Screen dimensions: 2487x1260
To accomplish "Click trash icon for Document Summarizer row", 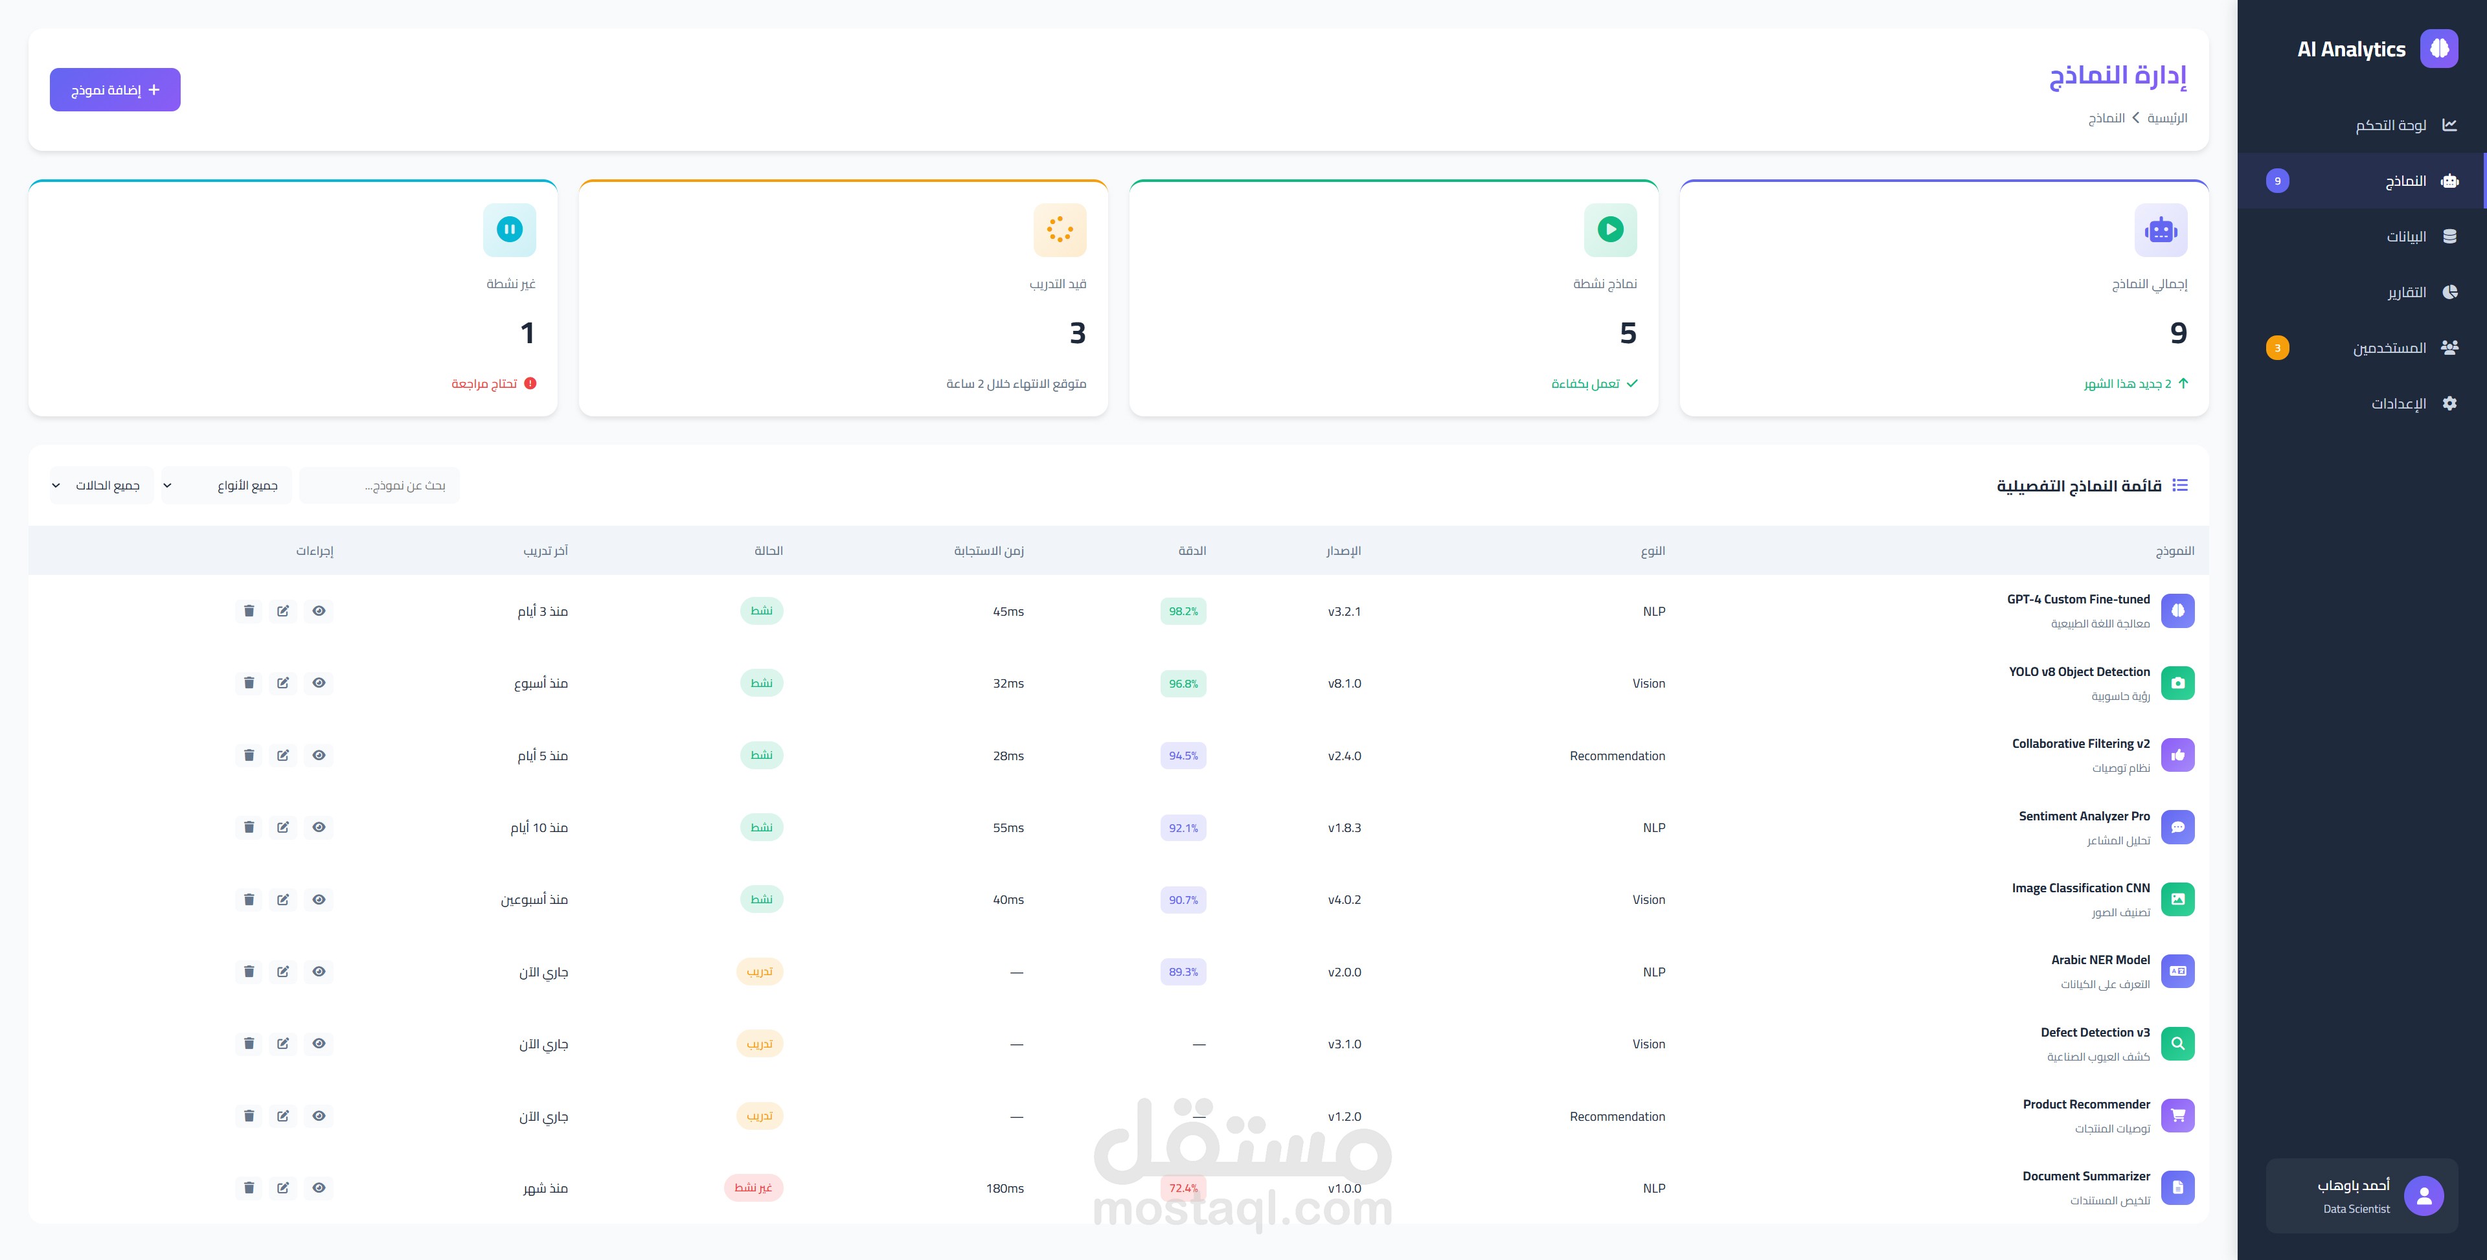I will (249, 1189).
